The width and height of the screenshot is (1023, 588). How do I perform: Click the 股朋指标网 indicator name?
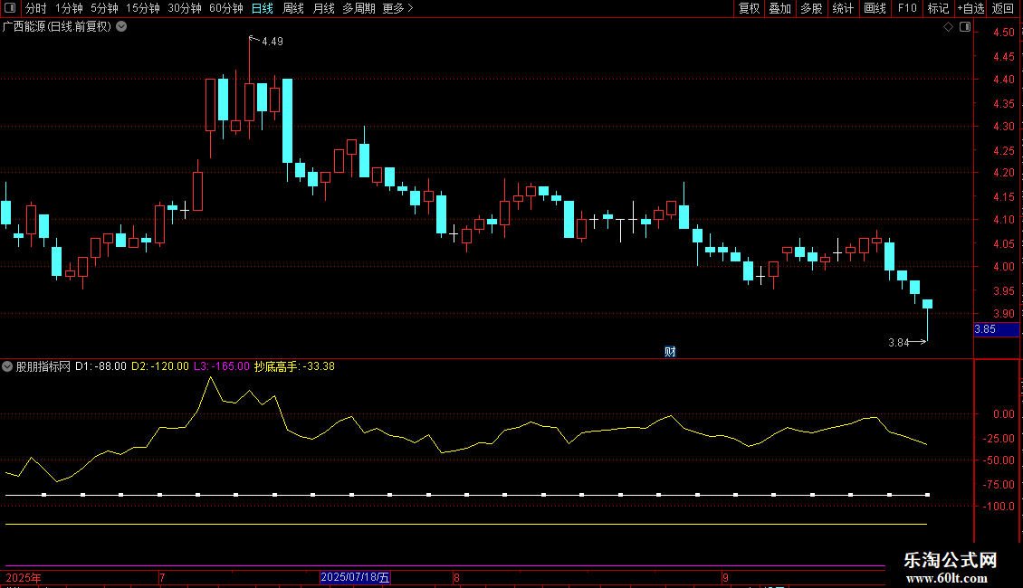click(43, 366)
